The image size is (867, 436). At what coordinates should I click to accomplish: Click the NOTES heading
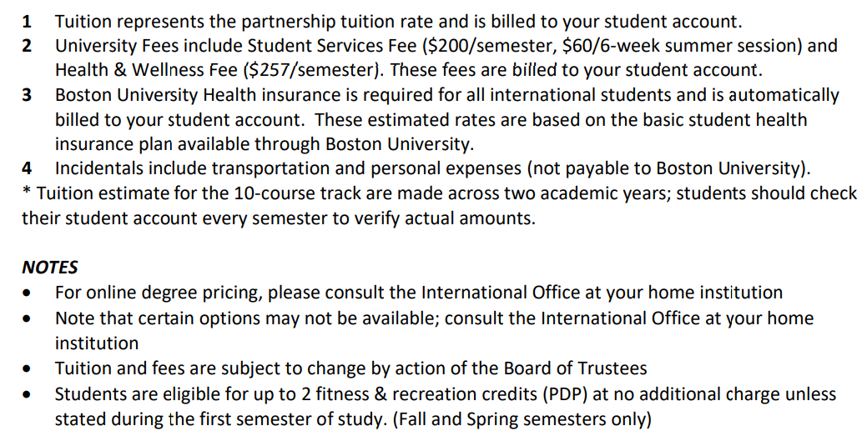(x=49, y=268)
